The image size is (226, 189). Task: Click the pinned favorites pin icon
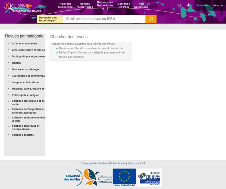click(x=188, y=5)
